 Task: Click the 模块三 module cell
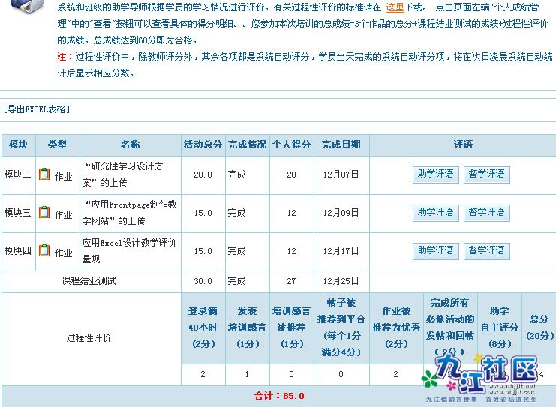[18, 213]
